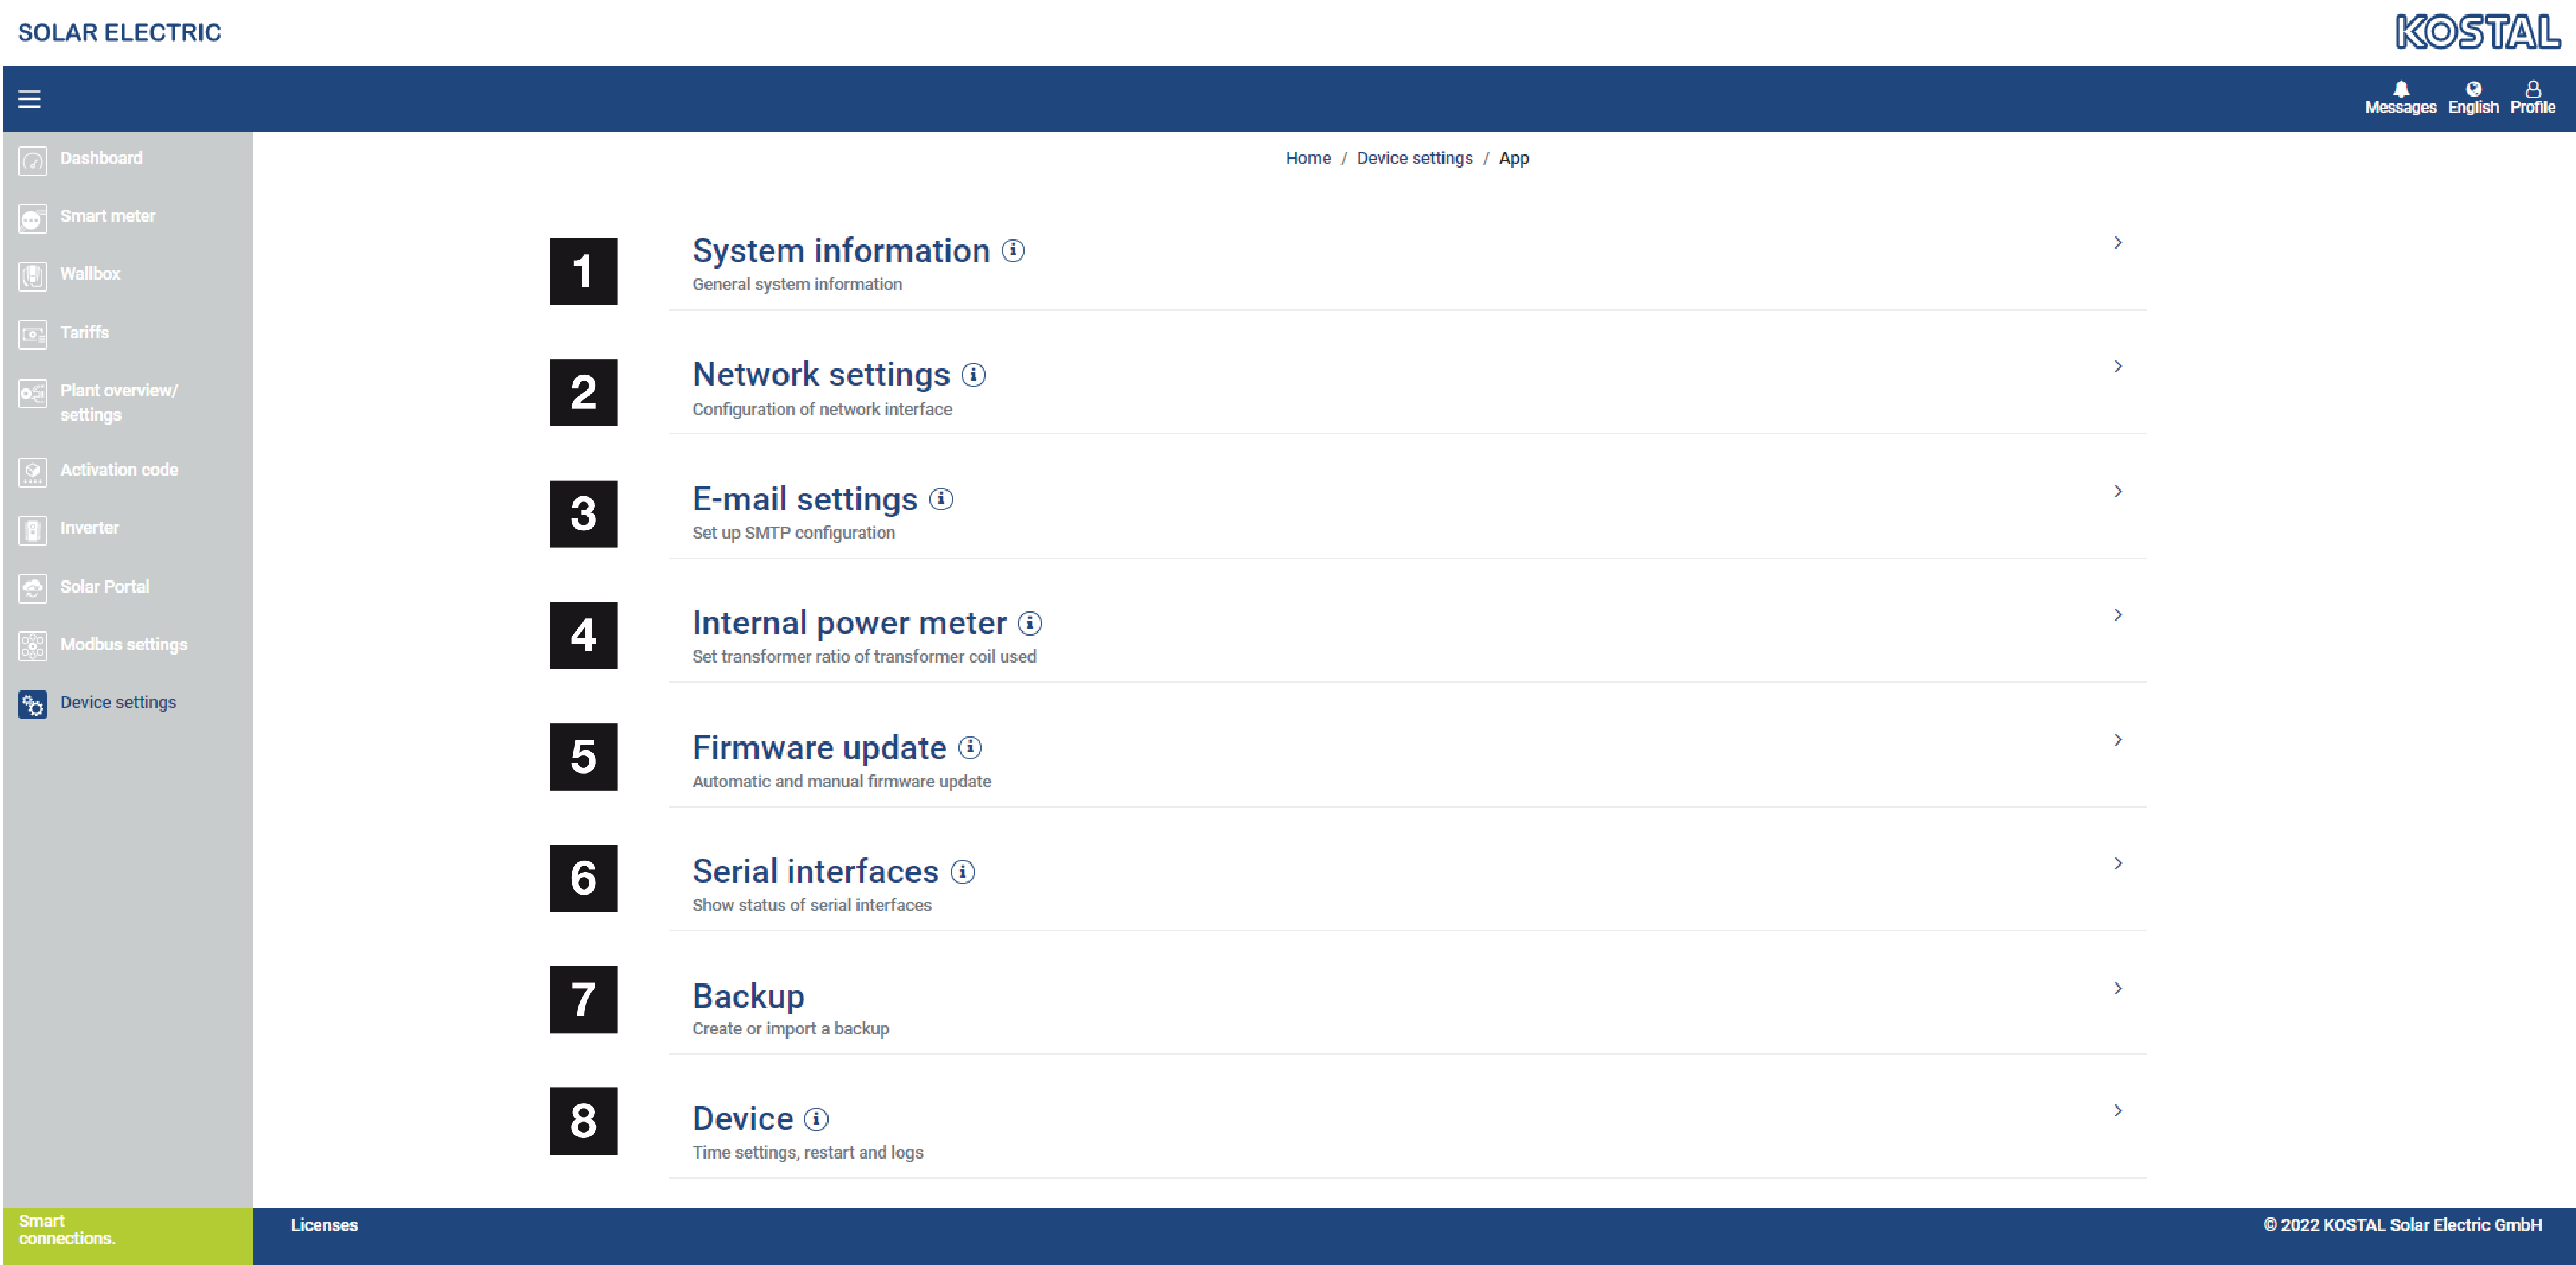2576x1265 pixels.
Task: Select Tariffs in sidebar menu
Action: [84, 332]
